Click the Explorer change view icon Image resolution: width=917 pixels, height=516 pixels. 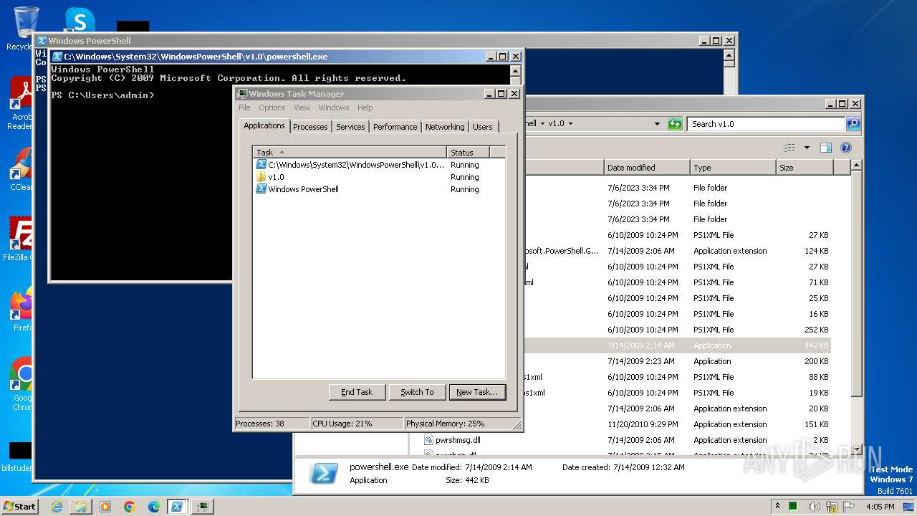point(789,148)
